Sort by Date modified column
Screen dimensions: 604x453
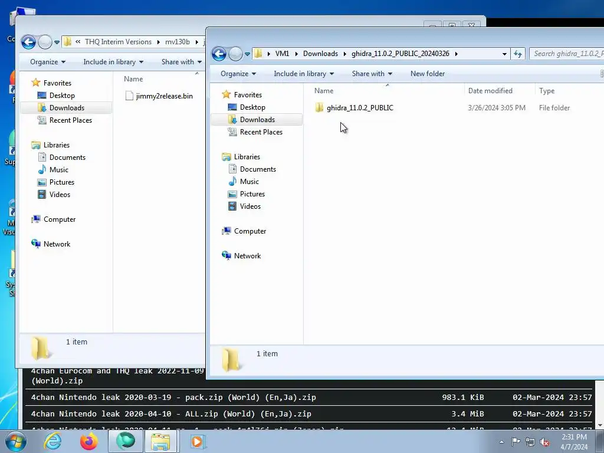(x=490, y=90)
